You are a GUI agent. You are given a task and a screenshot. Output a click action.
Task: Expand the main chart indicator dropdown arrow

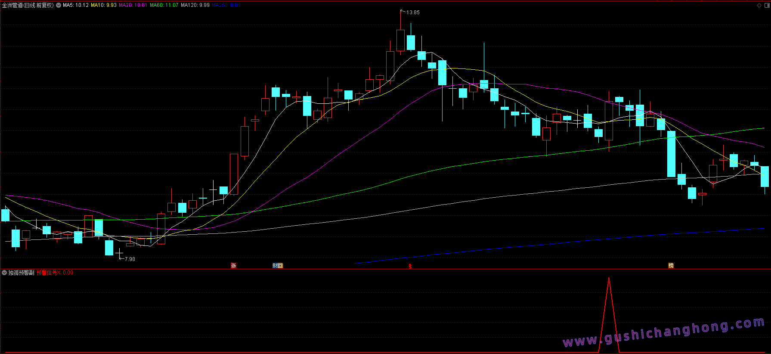pos(58,5)
